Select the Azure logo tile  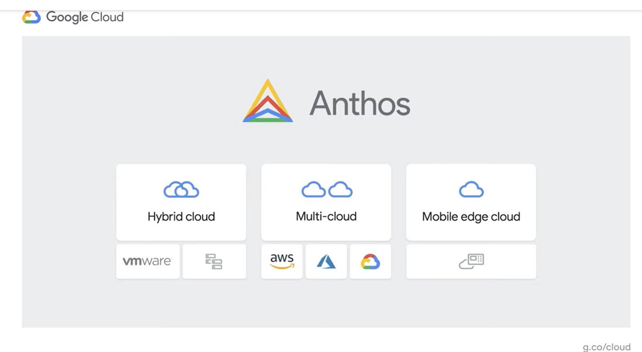pyautogui.click(x=326, y=262)
